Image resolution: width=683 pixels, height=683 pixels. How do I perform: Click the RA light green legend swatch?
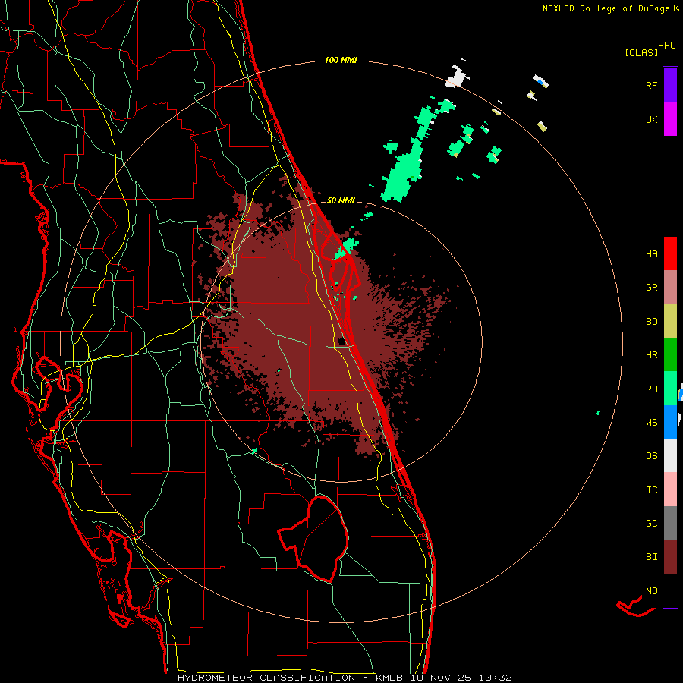coord(670,388)
